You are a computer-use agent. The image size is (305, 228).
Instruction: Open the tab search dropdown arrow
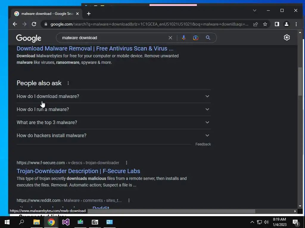[255, 10]
